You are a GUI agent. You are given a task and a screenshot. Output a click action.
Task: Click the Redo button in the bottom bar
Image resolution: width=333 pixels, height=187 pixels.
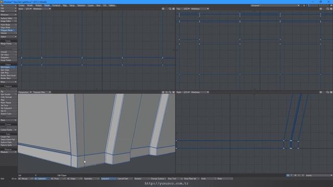[224, 179]
